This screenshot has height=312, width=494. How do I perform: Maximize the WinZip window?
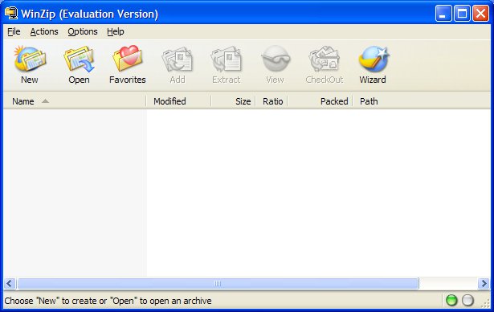[462, 13]
